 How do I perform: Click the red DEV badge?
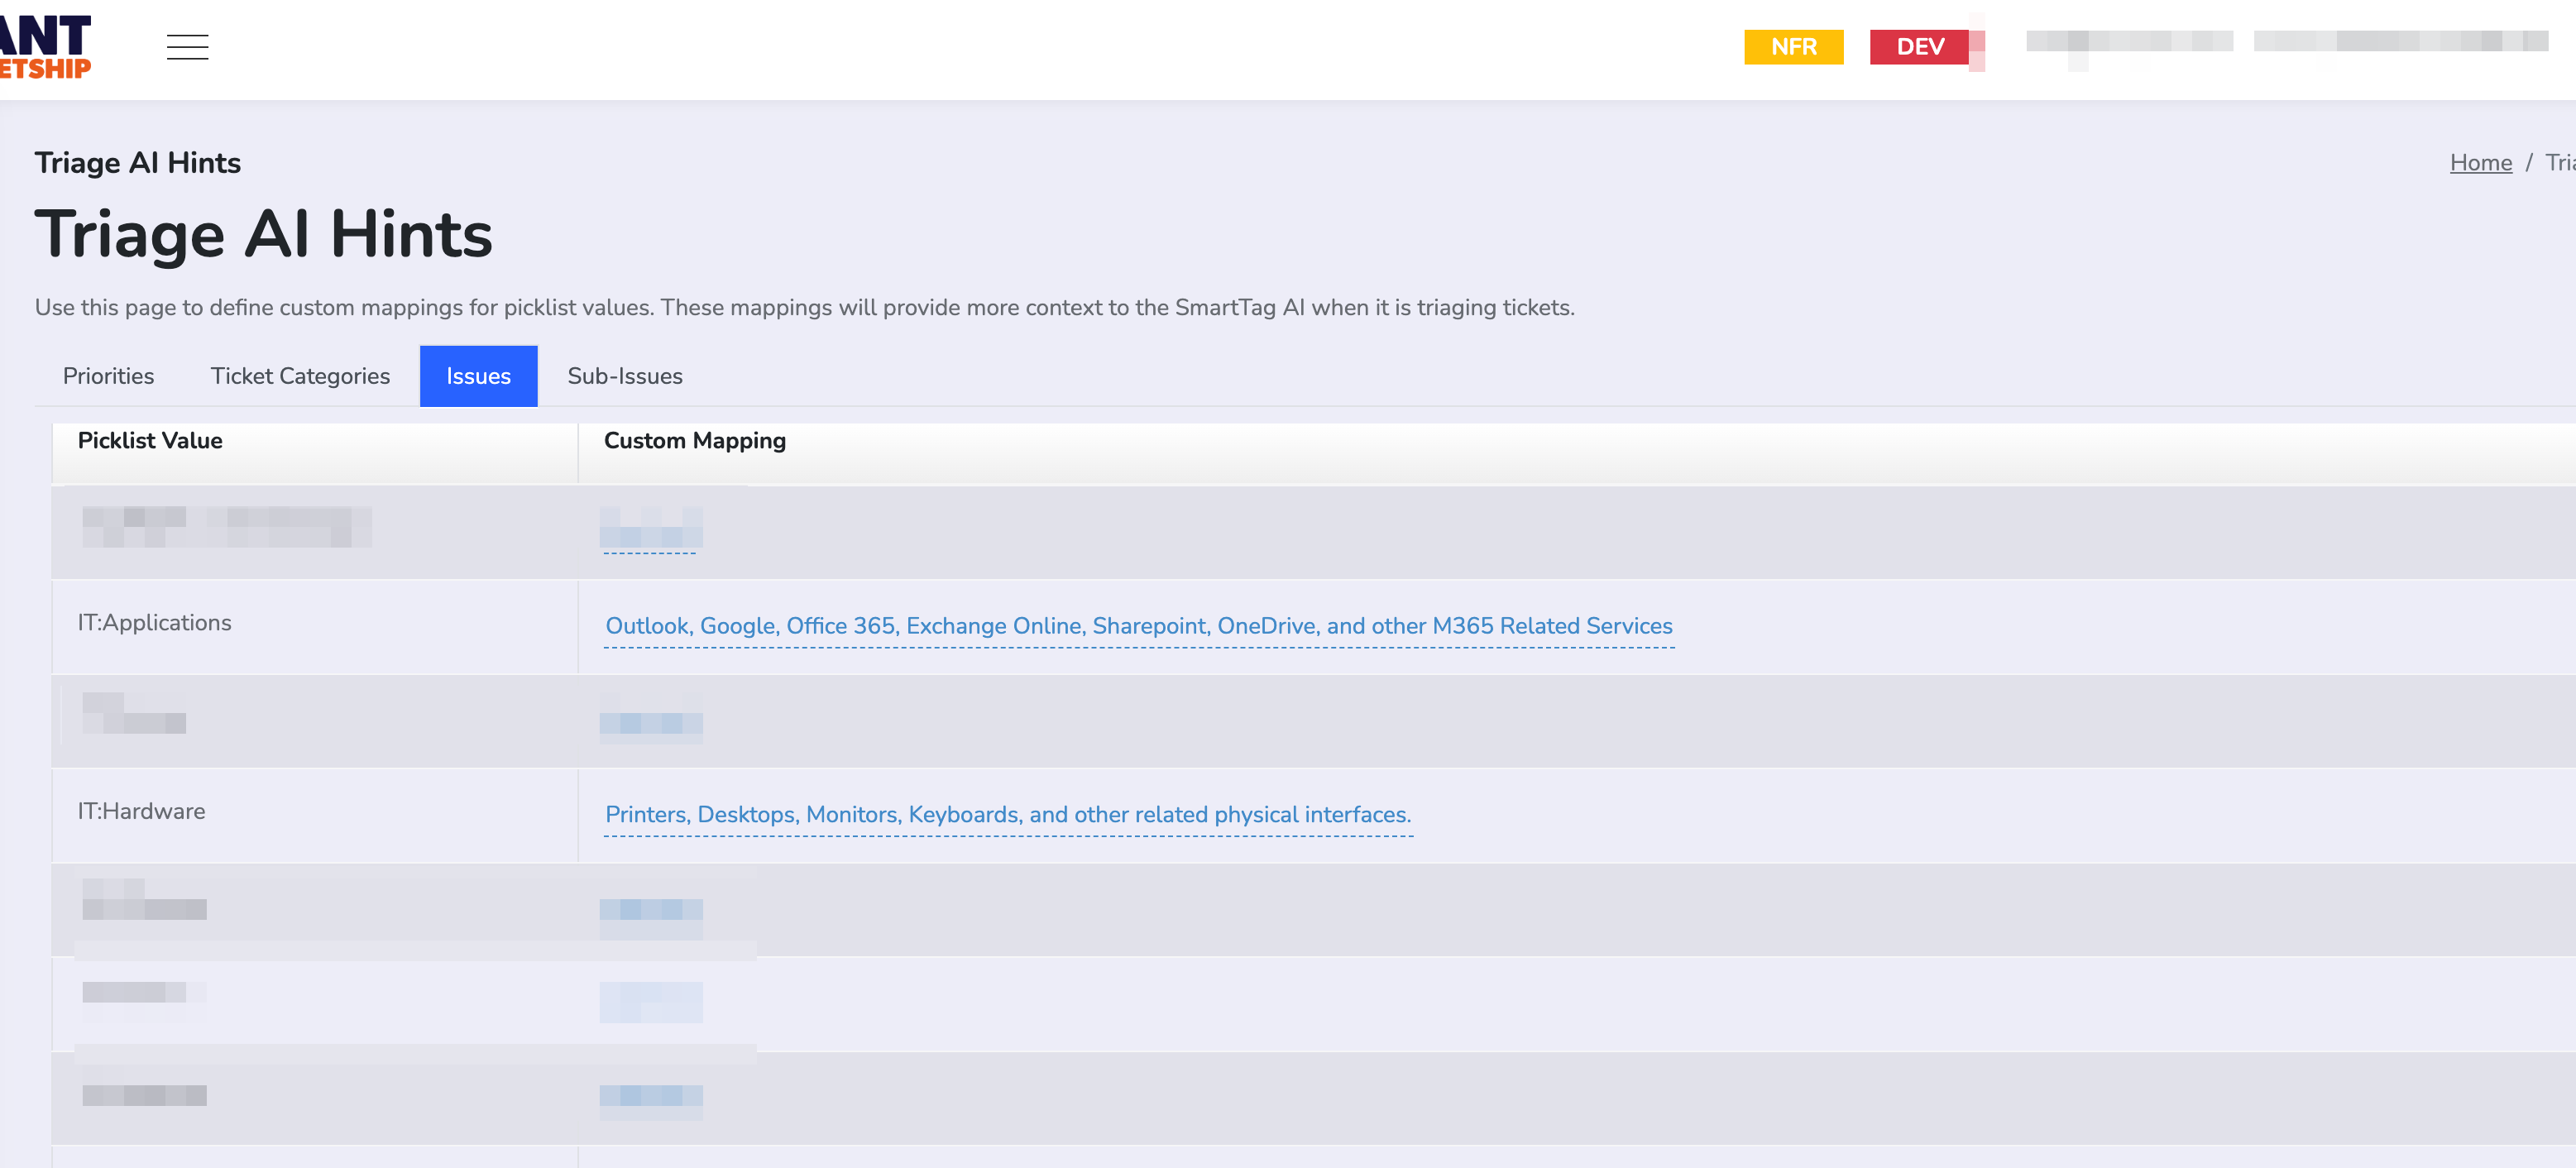pos(1919,47)
